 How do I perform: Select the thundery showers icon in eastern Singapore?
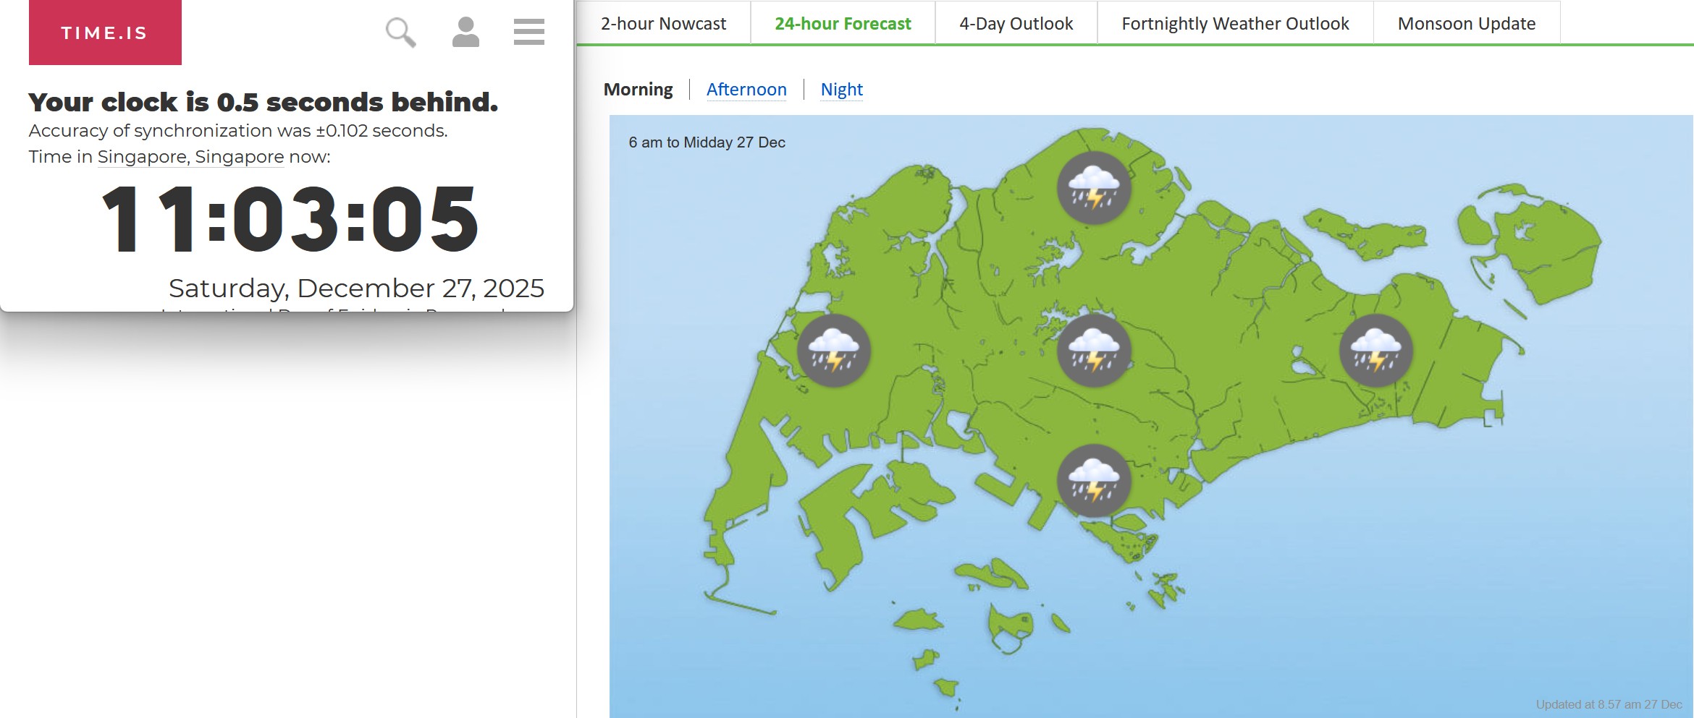(x=1375, y=351)
